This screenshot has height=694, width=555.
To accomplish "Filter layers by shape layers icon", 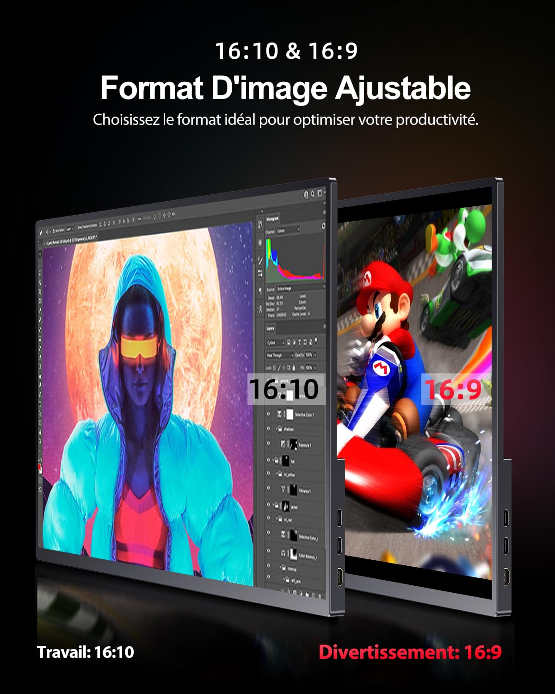I will (305, 342).
